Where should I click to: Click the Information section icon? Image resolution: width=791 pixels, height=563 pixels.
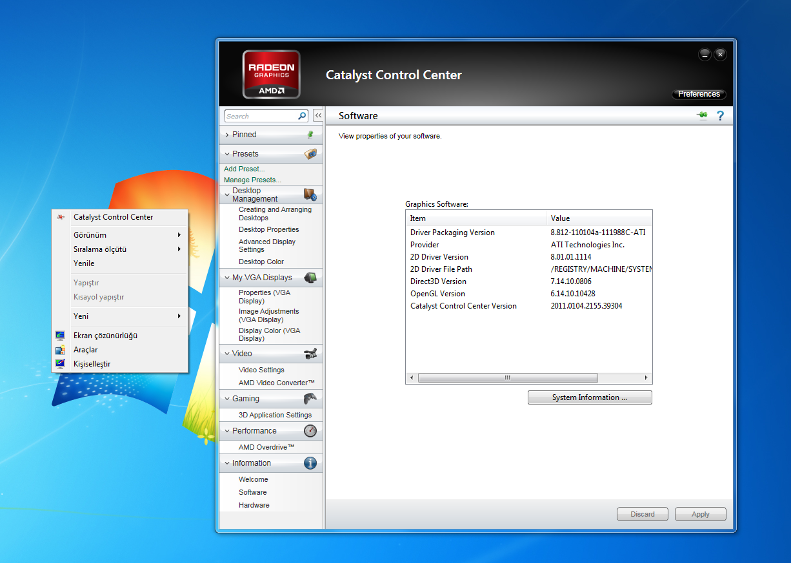(x=310, y=463)
